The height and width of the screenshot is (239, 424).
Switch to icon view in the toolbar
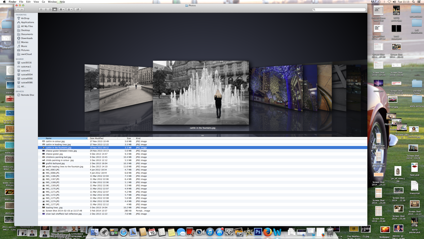point(41,9)
